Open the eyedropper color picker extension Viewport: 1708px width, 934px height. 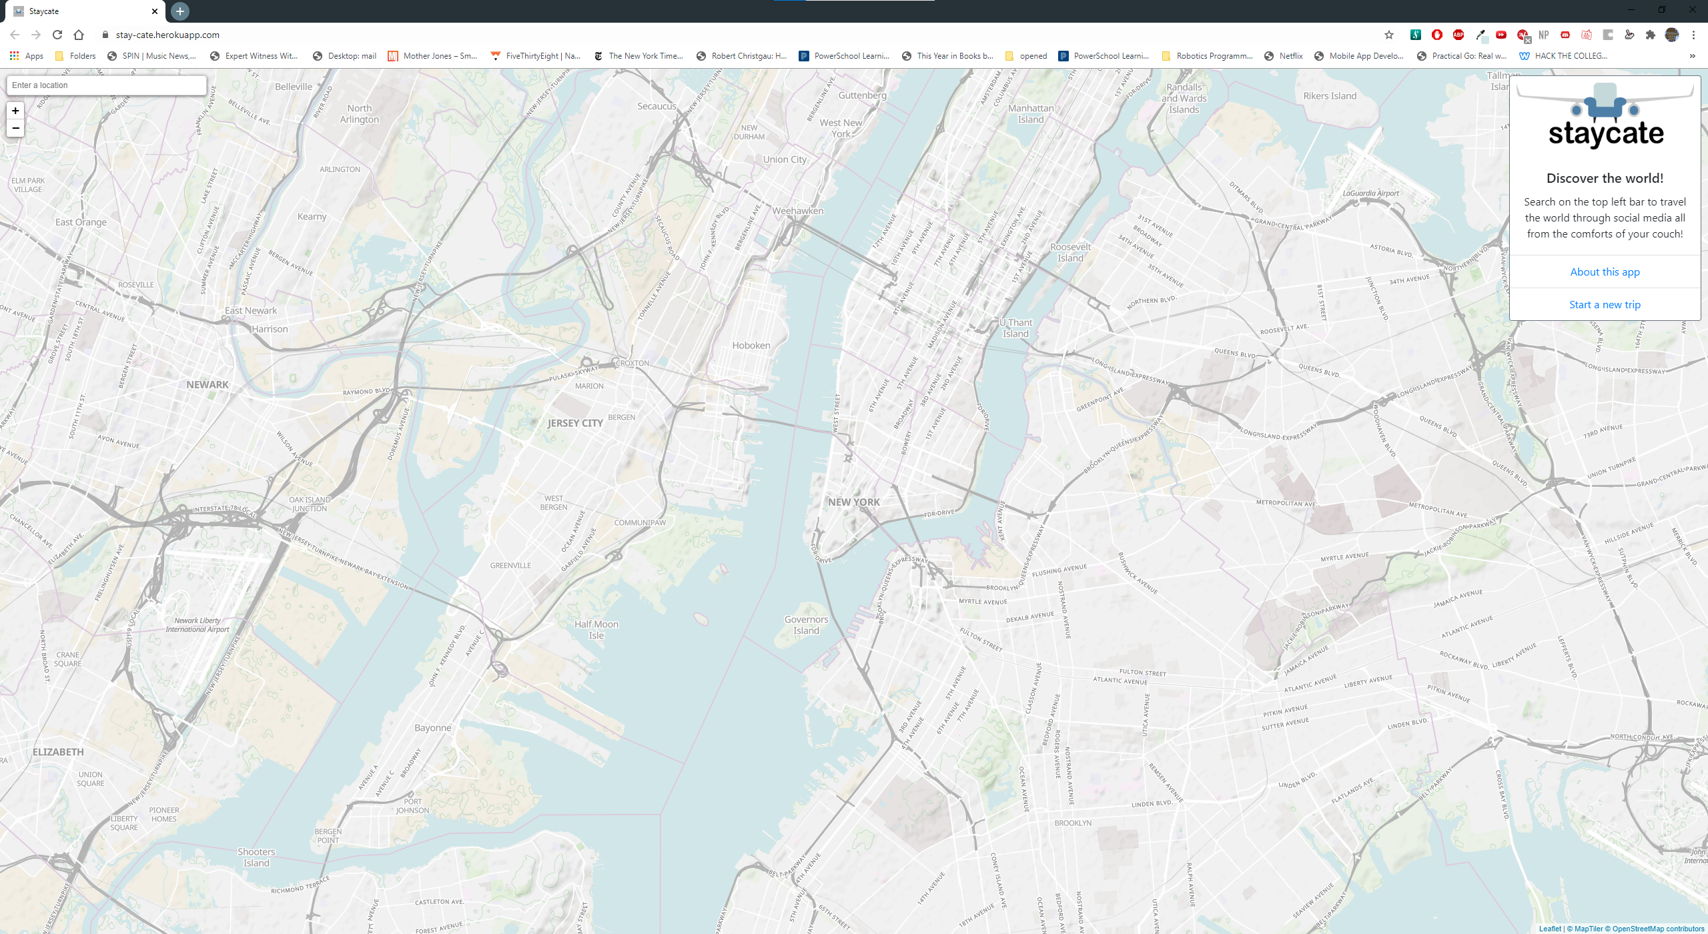(x=1480, y=35)
